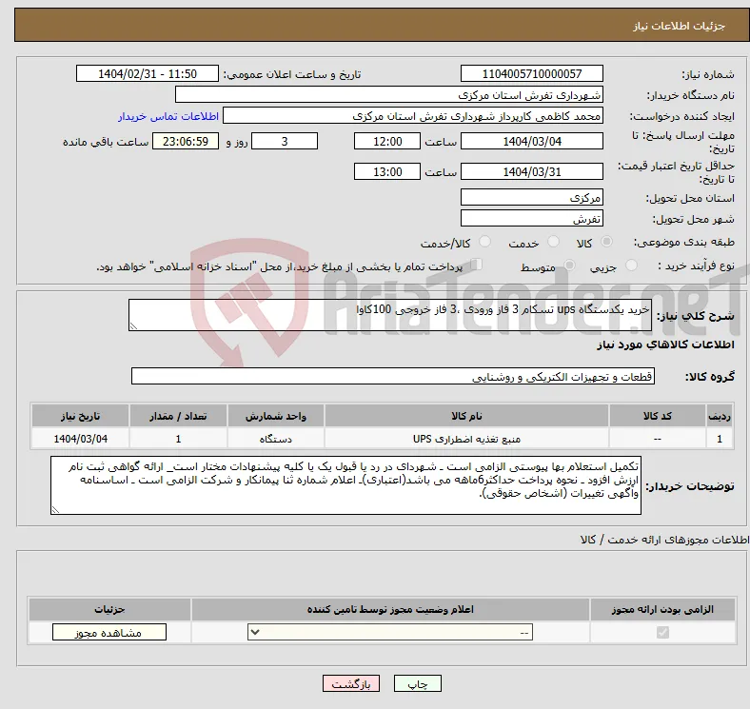Image resolution: width=750 pixels, height=709 pixels.
Task: Click the response deadline date 1404/03/04 field
Action: pyautogui.click(x=531, y=141)
